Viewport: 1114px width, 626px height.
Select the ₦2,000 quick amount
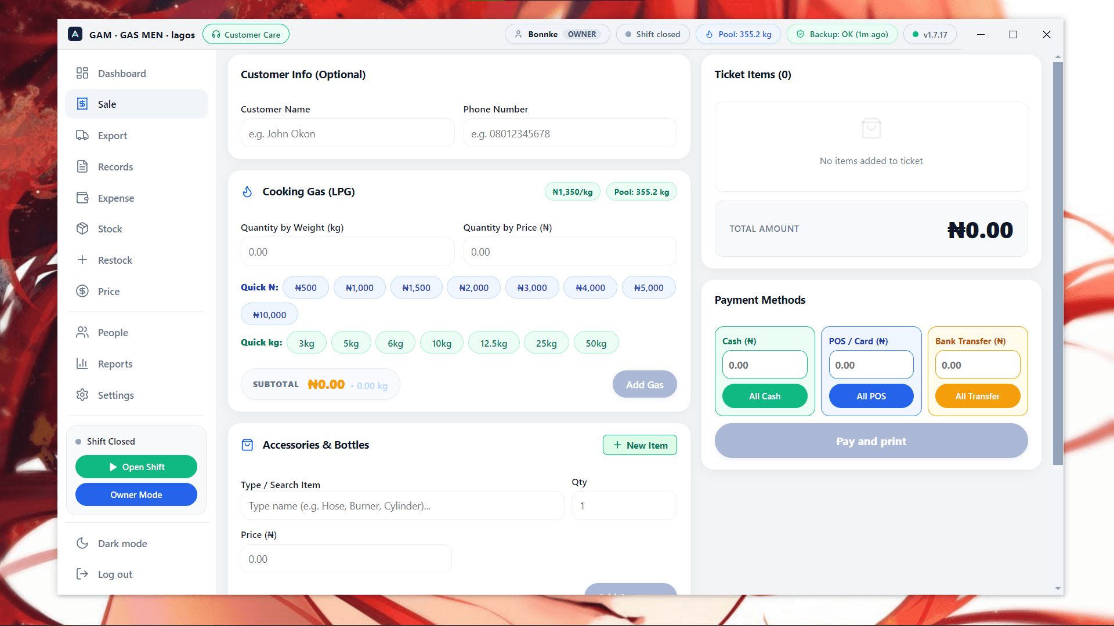pyautogui.click(x=474, y=287)
